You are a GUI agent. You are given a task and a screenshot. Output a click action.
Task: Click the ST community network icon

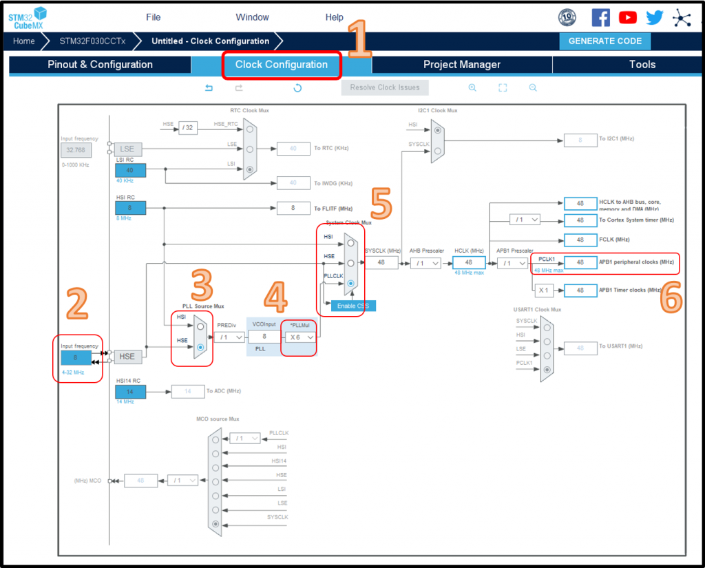(x=682, y=18)
